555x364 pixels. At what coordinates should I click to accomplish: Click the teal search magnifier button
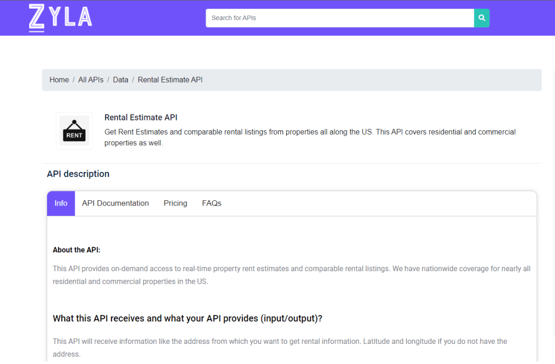482,18
